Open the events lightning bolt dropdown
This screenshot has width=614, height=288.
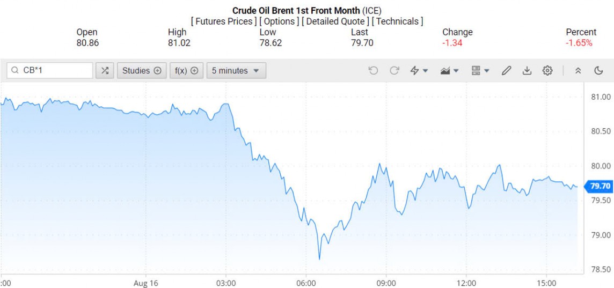point(419,71)
